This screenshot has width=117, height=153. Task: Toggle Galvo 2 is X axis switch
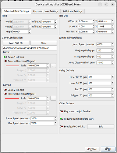click(5, 90)
